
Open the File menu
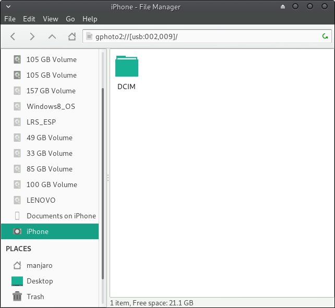[10, 19]
